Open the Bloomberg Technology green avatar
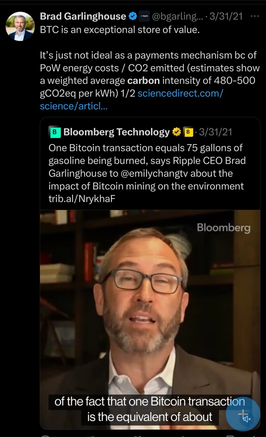Image resolution: width=266 pixels, height=437 pixels. 55,132
